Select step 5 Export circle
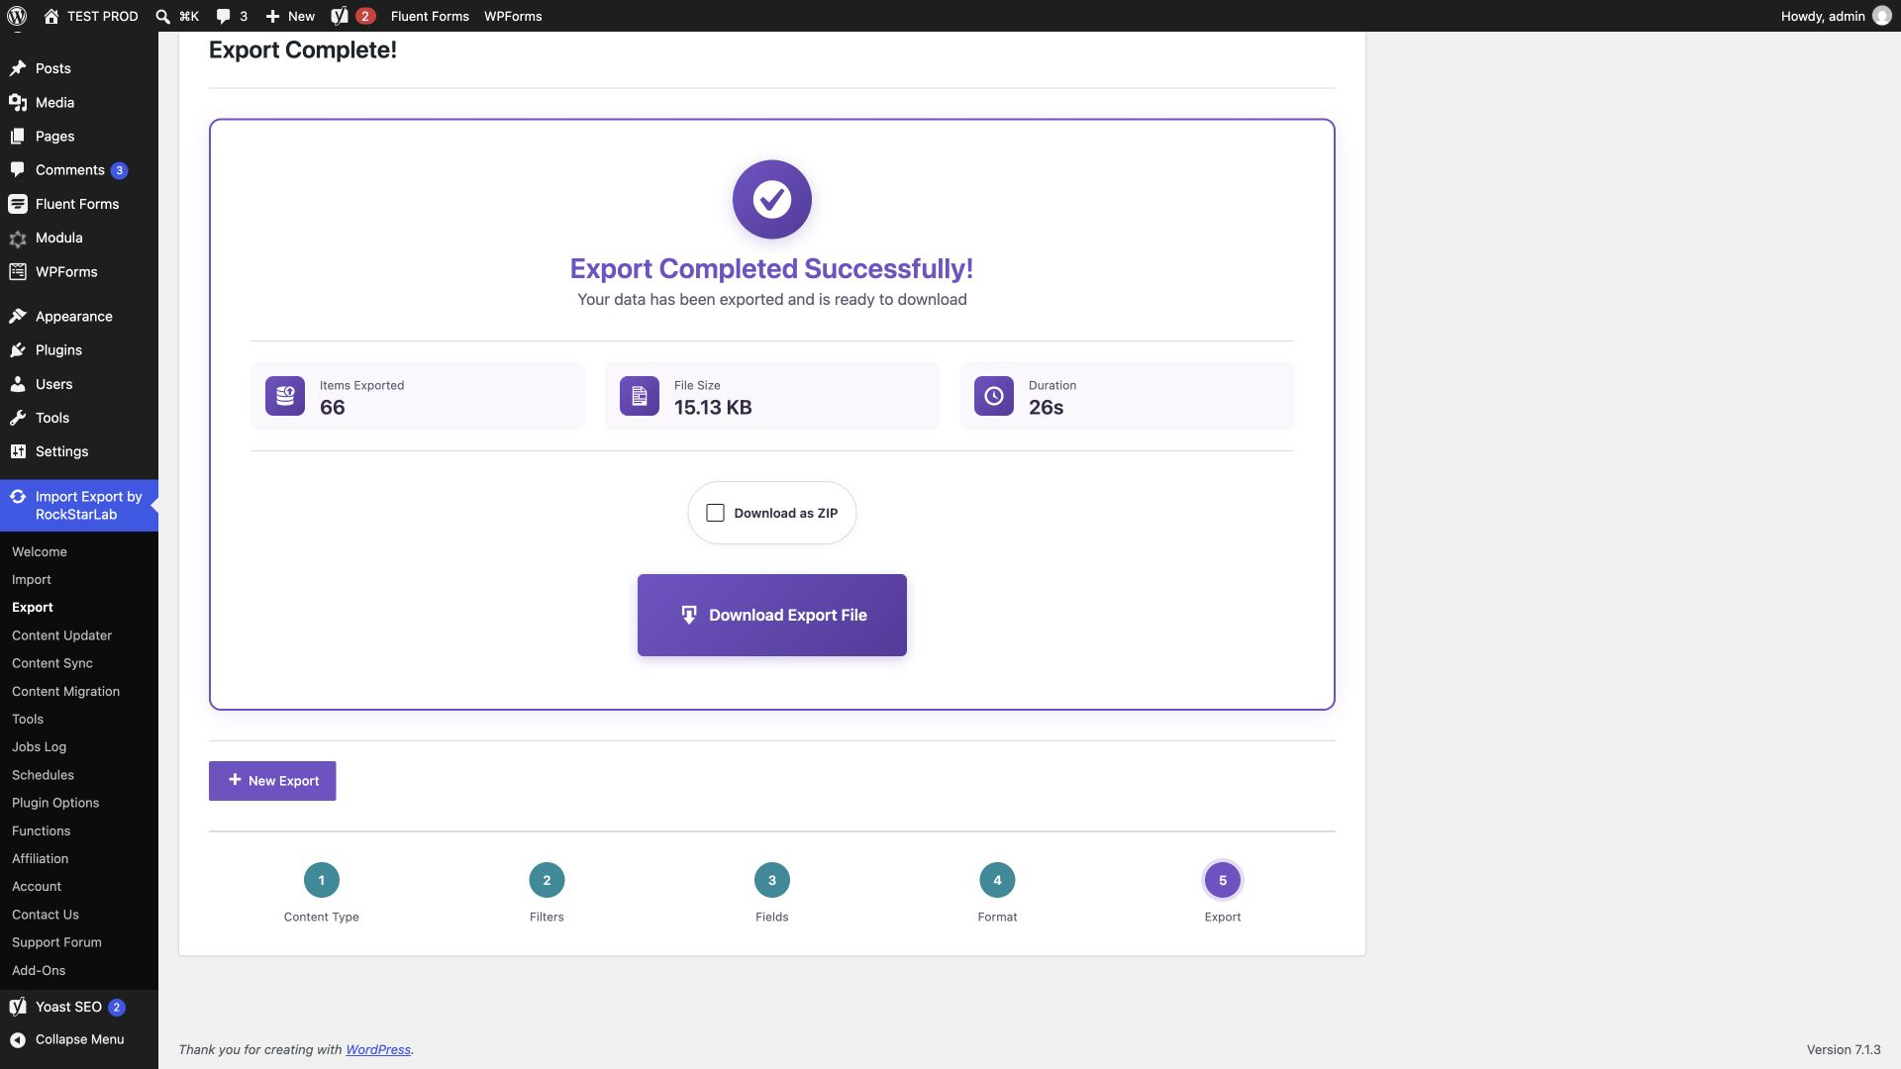This screenshot has width=1901, height=1069. point(1223,880)
